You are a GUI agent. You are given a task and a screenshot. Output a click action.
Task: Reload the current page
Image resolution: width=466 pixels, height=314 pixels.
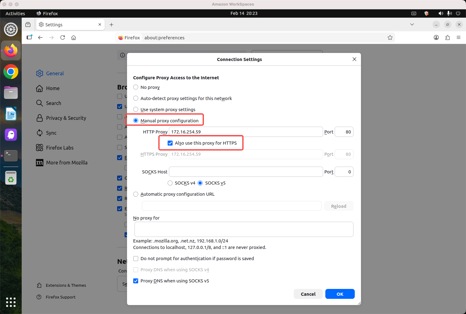[x=63, y=37]
